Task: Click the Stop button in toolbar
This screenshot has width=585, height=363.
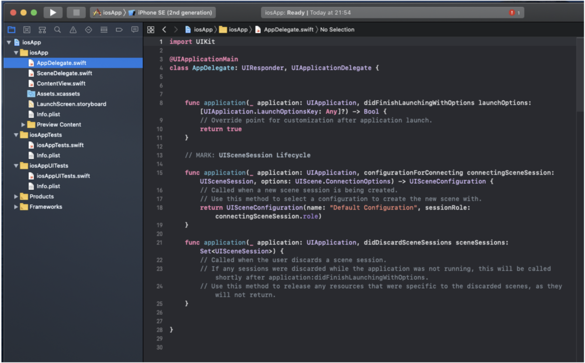Action: click(x=76, y=12)
